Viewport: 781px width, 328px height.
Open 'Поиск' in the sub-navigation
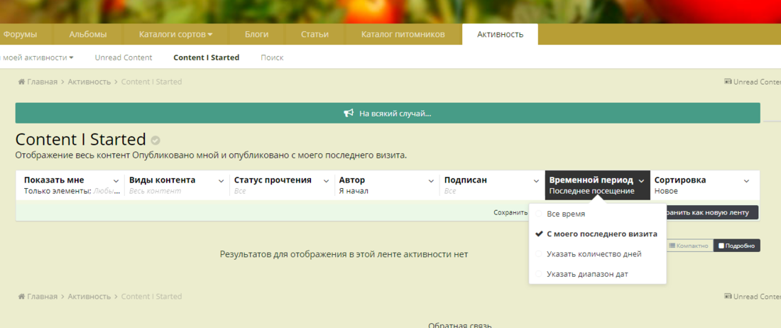point(272,58)
